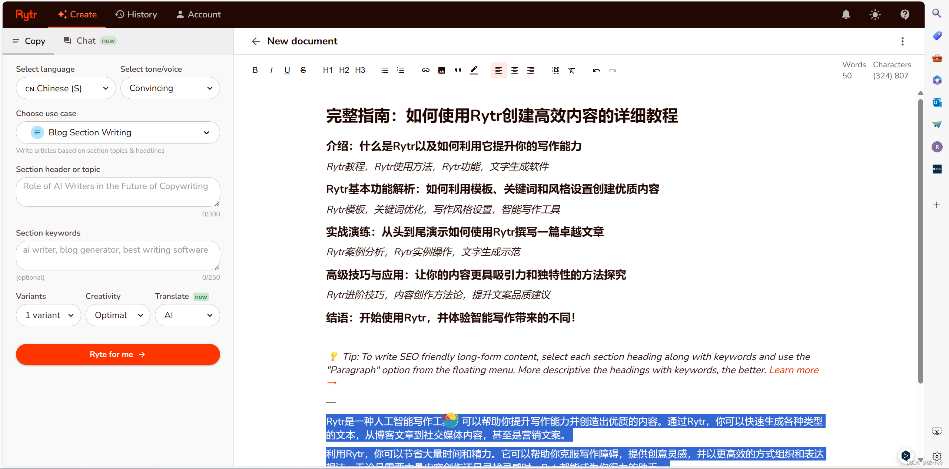
Task: Click the blockquote formatting icon
Action: pos(458,70)
